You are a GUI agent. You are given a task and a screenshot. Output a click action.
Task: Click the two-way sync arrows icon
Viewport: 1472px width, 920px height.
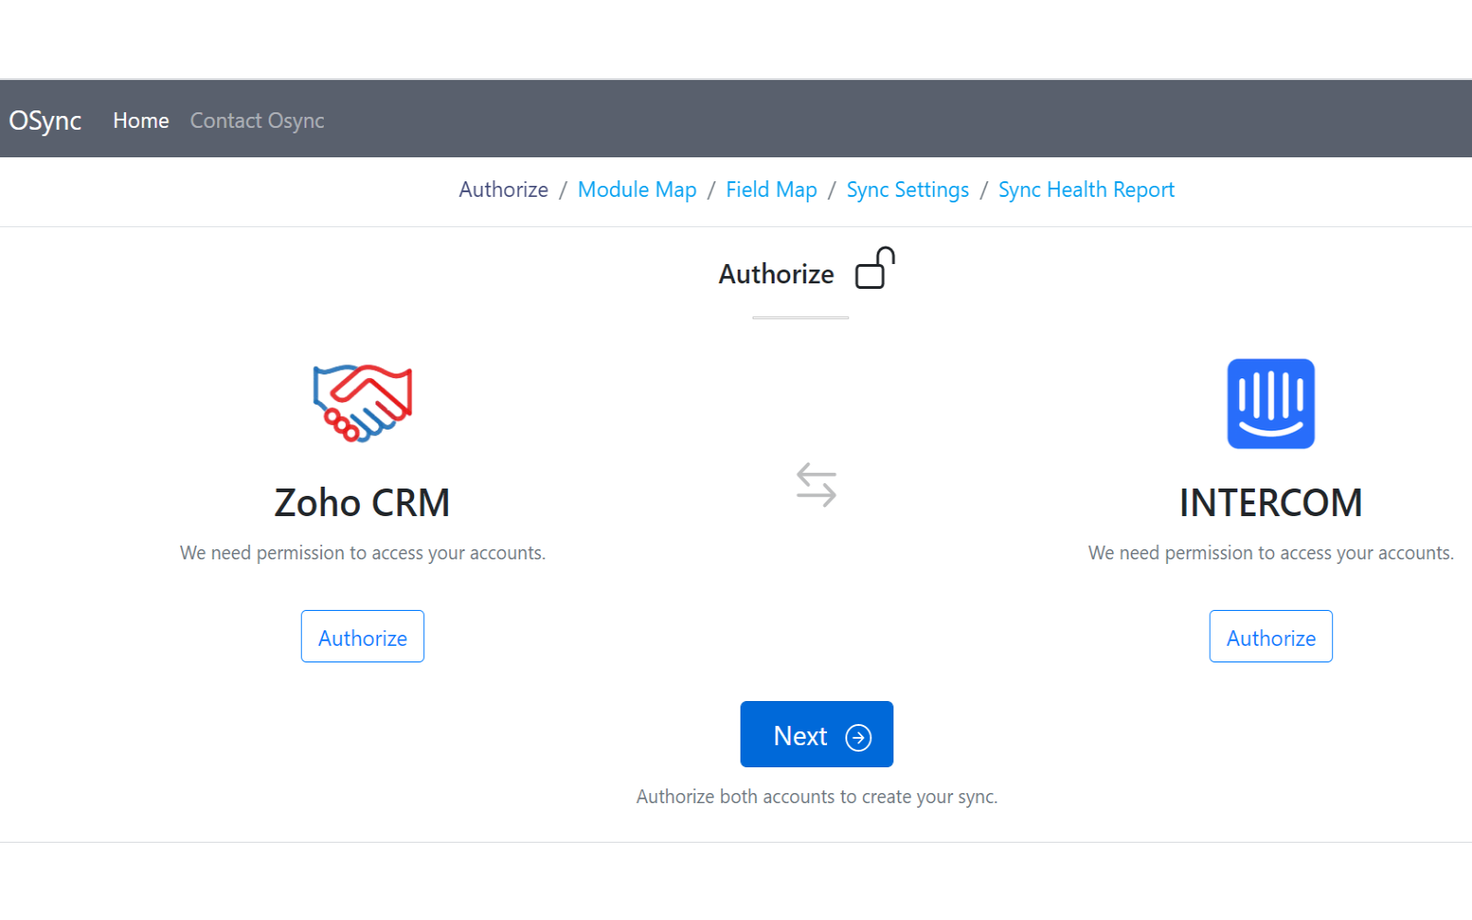[817, 485]
